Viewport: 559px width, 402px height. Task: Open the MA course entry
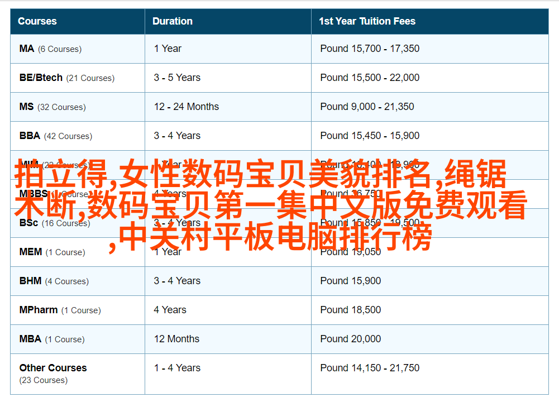point(27,49)
